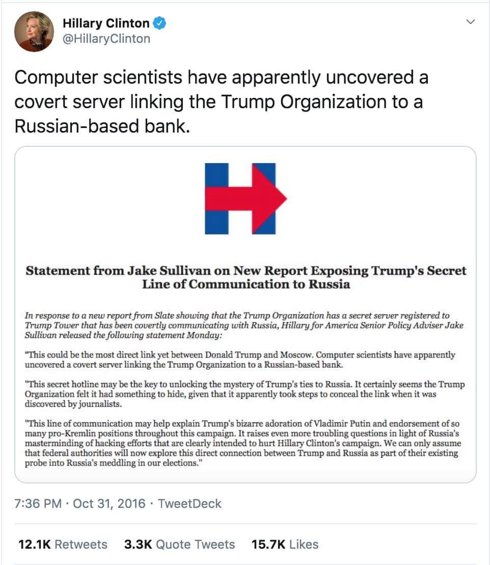Click the paragraph about Vladimir Putin adoration
The image size is (490, 565).
(242, 443)
